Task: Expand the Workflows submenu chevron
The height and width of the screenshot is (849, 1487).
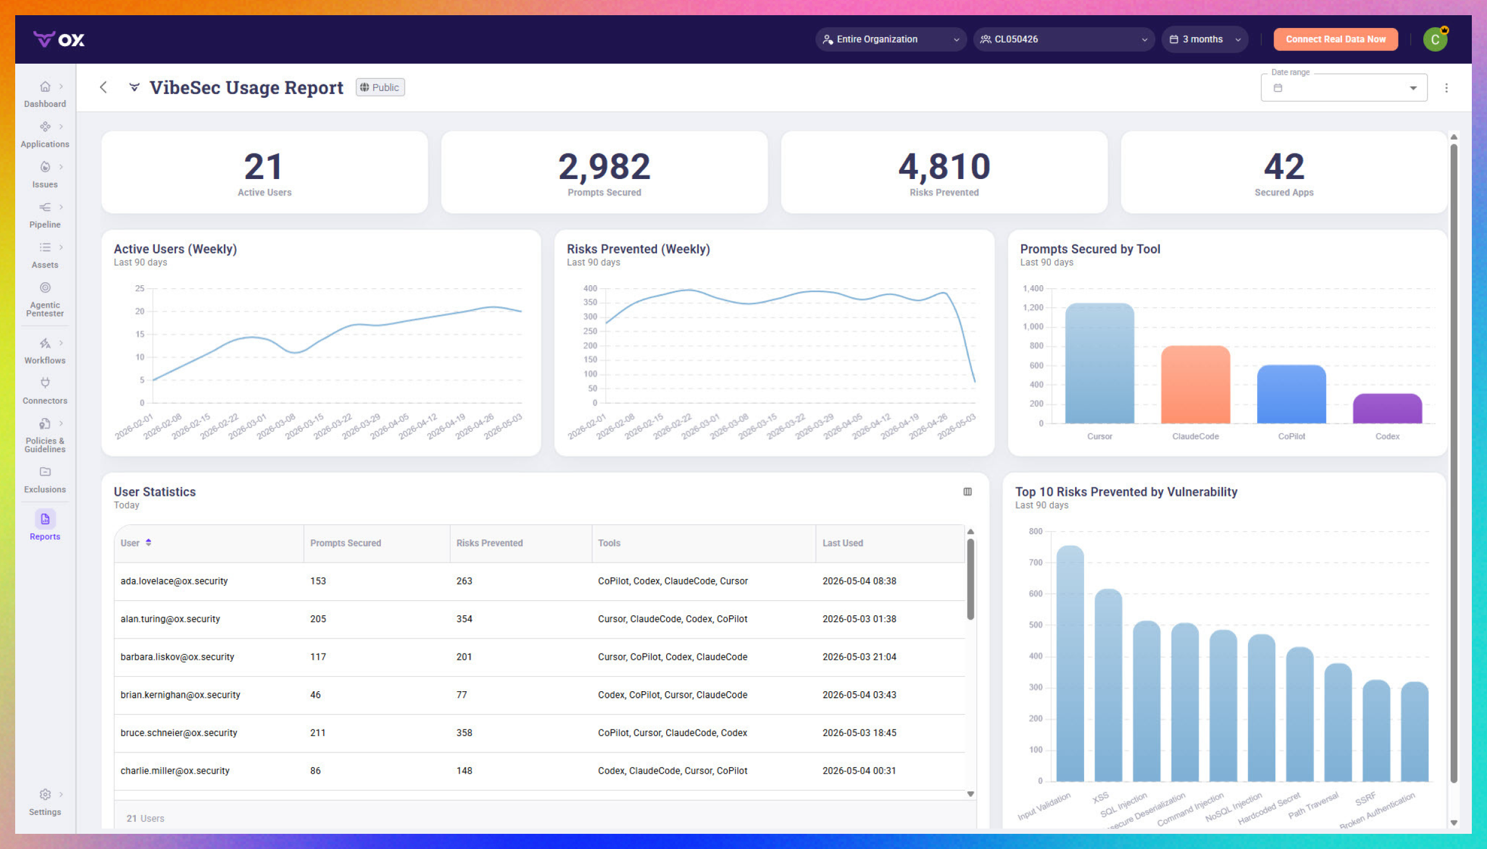Action: coord(61,343)
